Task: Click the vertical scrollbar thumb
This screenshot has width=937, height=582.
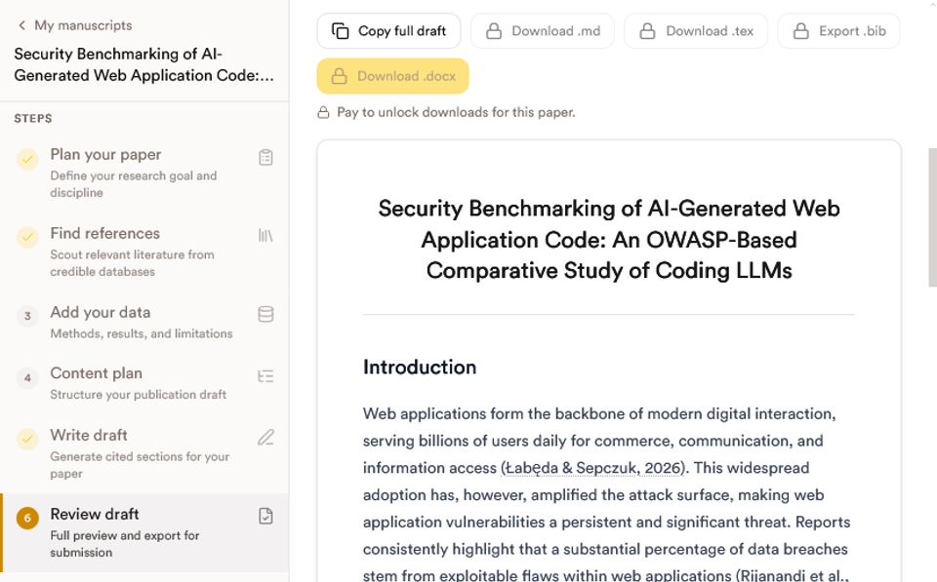Action: 933,217
